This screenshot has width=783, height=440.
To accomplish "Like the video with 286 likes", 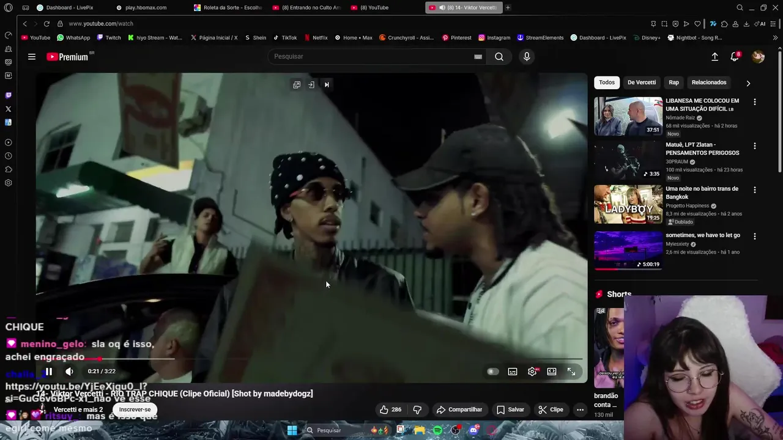I will 390,409.
